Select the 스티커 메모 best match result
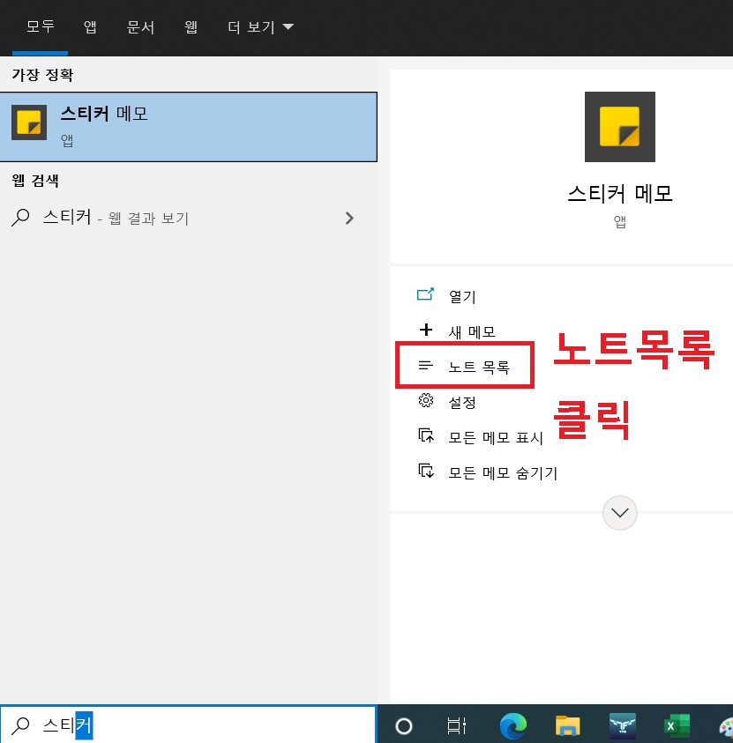This screenshot has width=733, height=743. (x=189, y=127)
